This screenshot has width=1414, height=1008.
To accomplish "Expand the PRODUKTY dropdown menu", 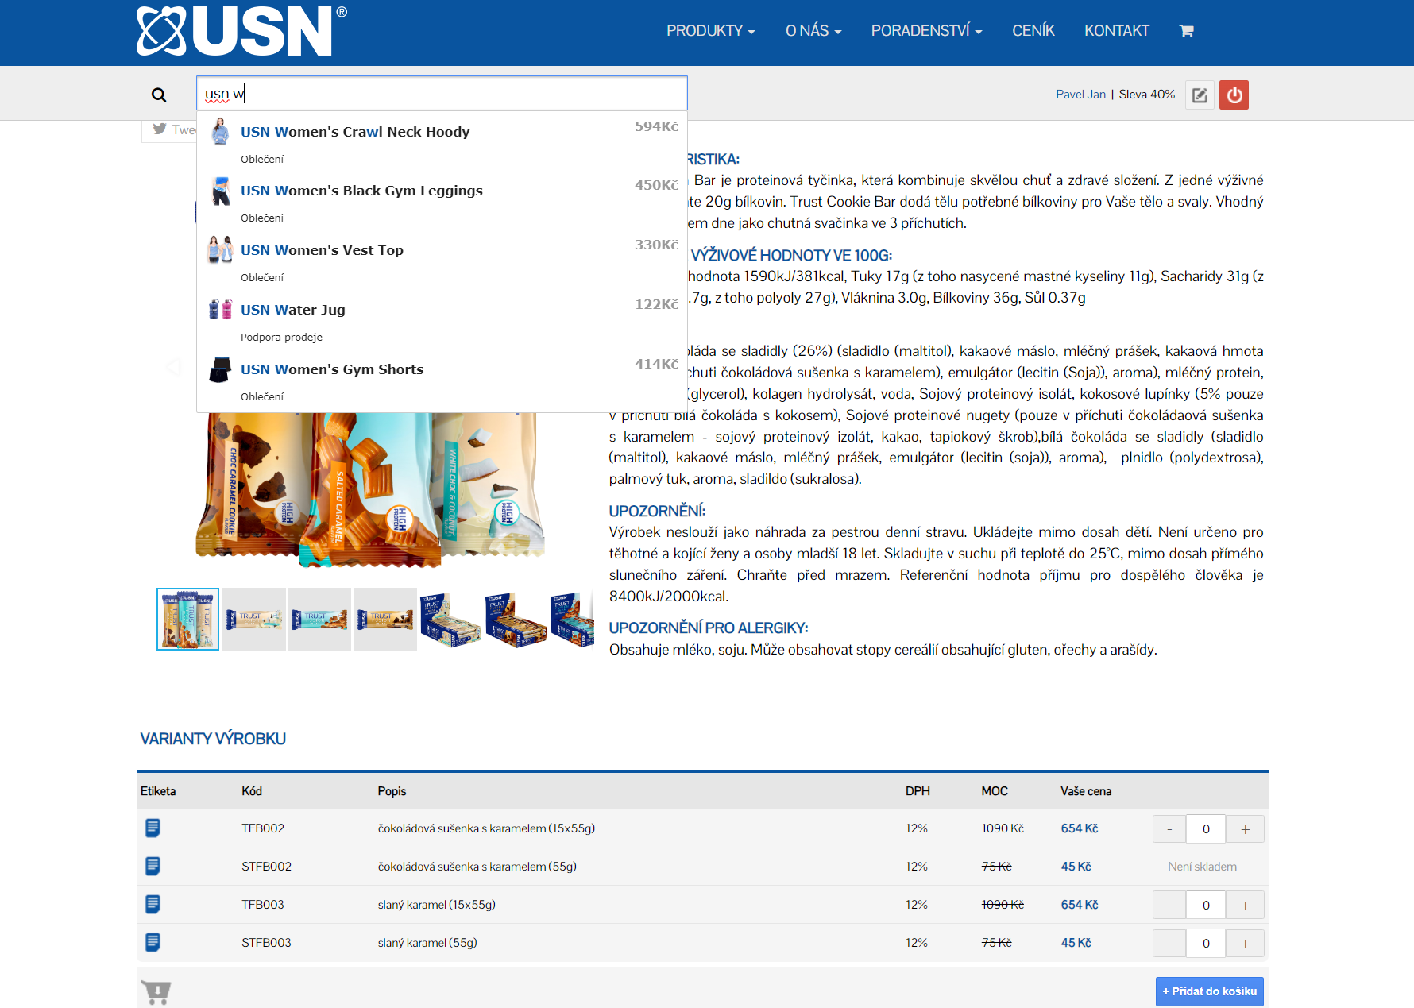I will pyautogui.click(x=710, y=31).
